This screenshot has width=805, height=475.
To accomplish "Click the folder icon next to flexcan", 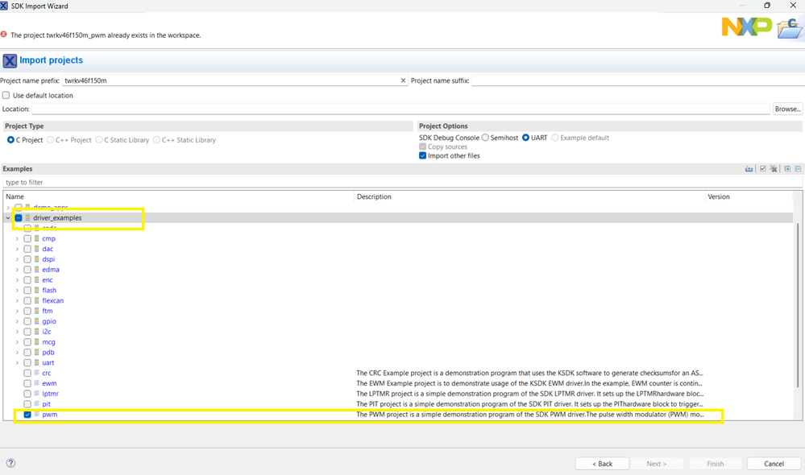I will [x=37, y=300].
